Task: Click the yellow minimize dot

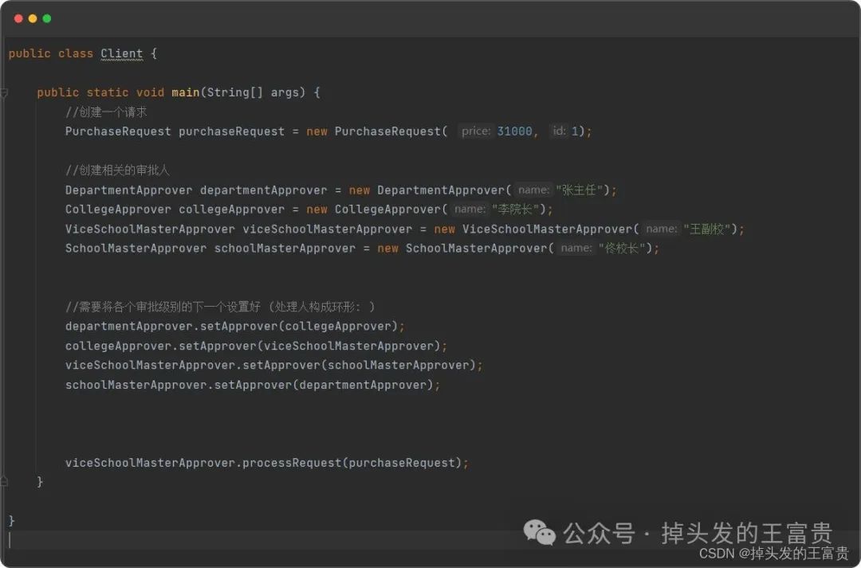Action: point(33,18)
